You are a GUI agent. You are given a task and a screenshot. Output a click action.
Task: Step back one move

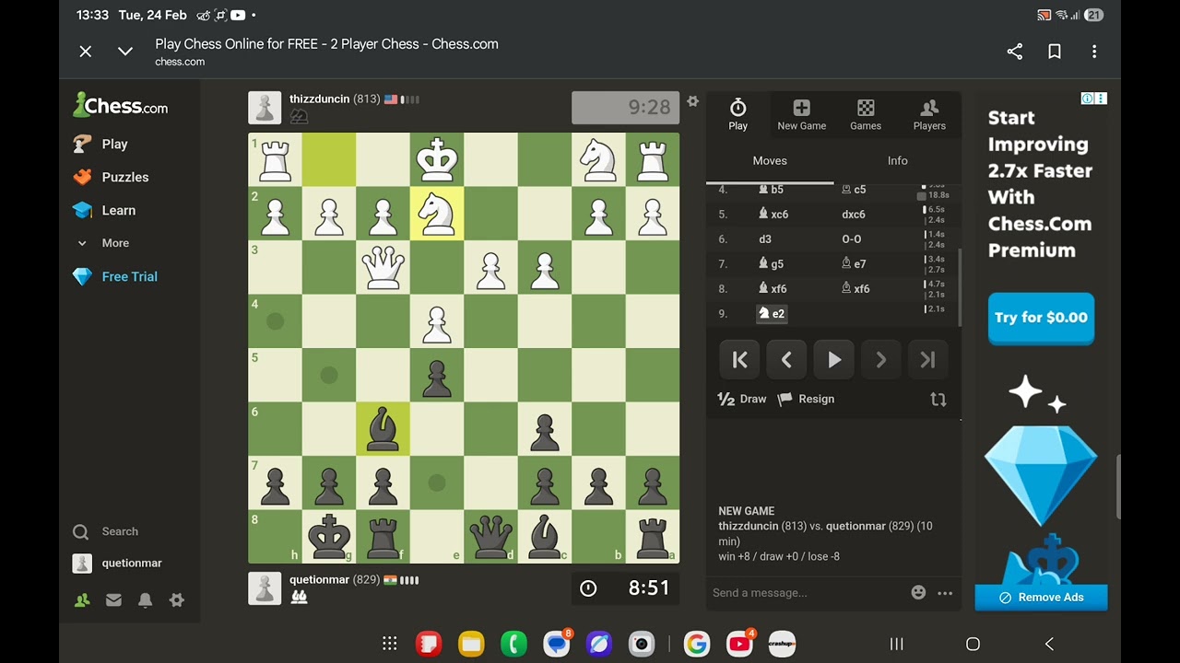pyautogui.click(x=786, y=360)
